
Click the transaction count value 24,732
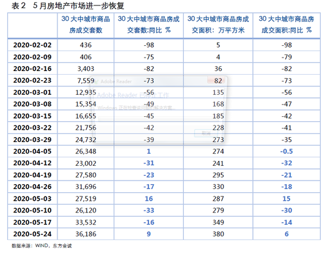[86, 140]
